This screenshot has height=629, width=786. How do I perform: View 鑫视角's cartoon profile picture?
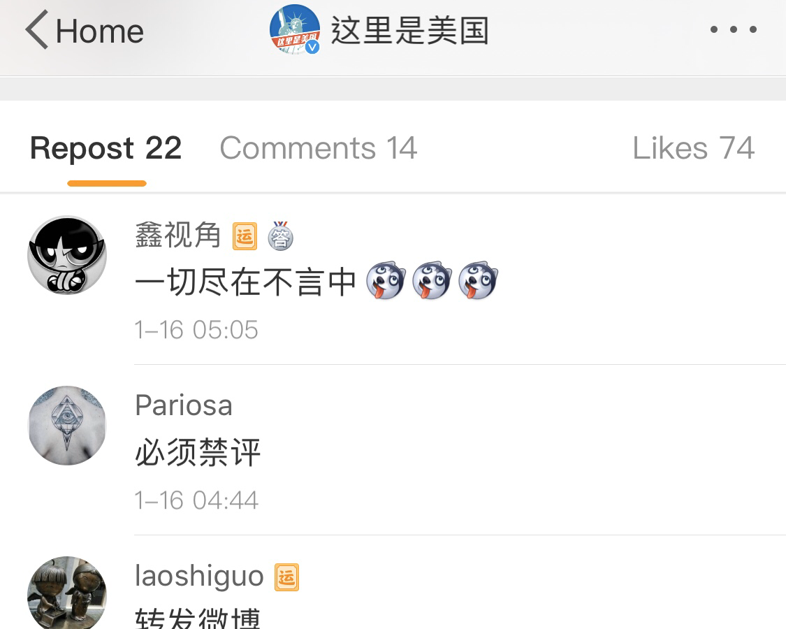tap(67, 255)
